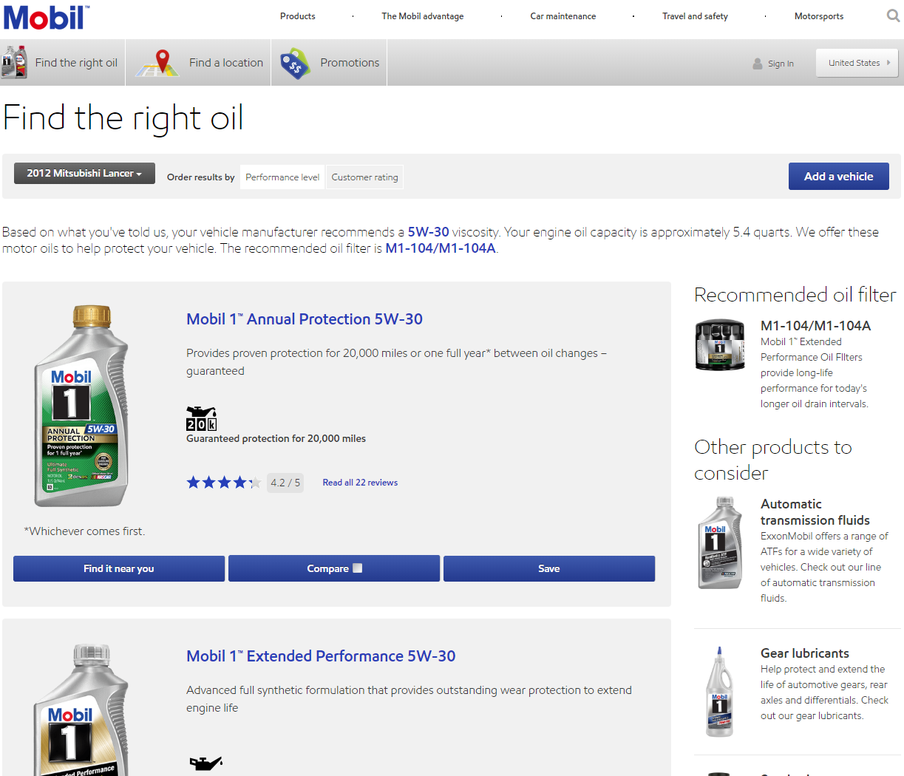Click the oil can icon under Extended Performance

coord(206,763)
